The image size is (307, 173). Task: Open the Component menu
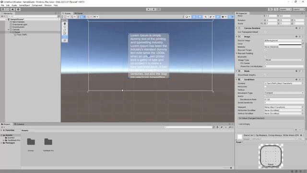[37, 5]
